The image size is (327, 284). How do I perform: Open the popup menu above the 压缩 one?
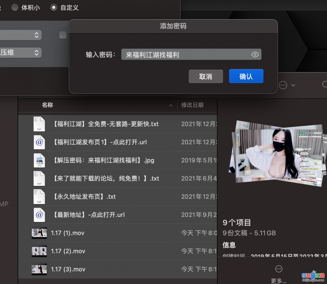click(20, 35)
